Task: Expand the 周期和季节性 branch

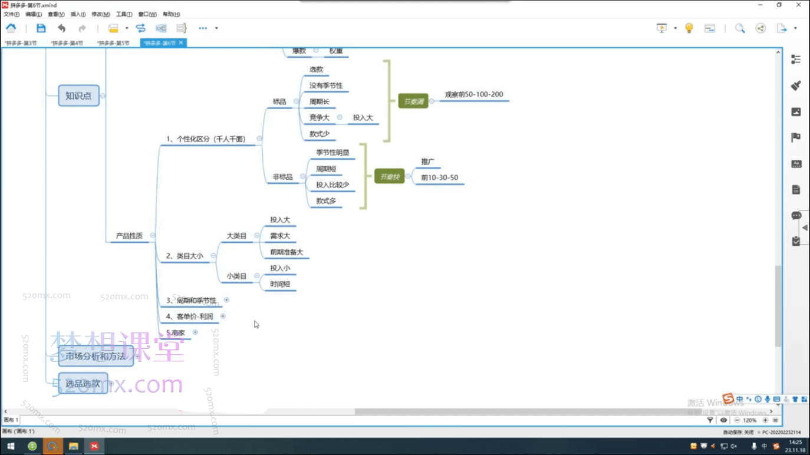Action: 226,300
